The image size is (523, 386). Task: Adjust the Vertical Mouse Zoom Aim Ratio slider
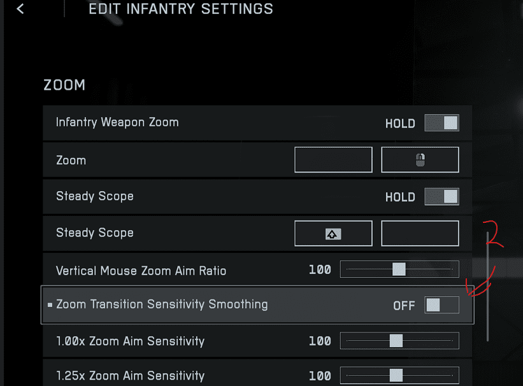[399, 269]
